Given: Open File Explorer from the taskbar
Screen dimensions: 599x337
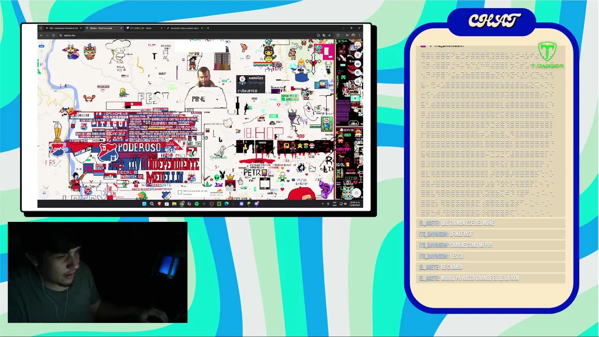Looking at the screenshot, I should (x=174, y=204).
